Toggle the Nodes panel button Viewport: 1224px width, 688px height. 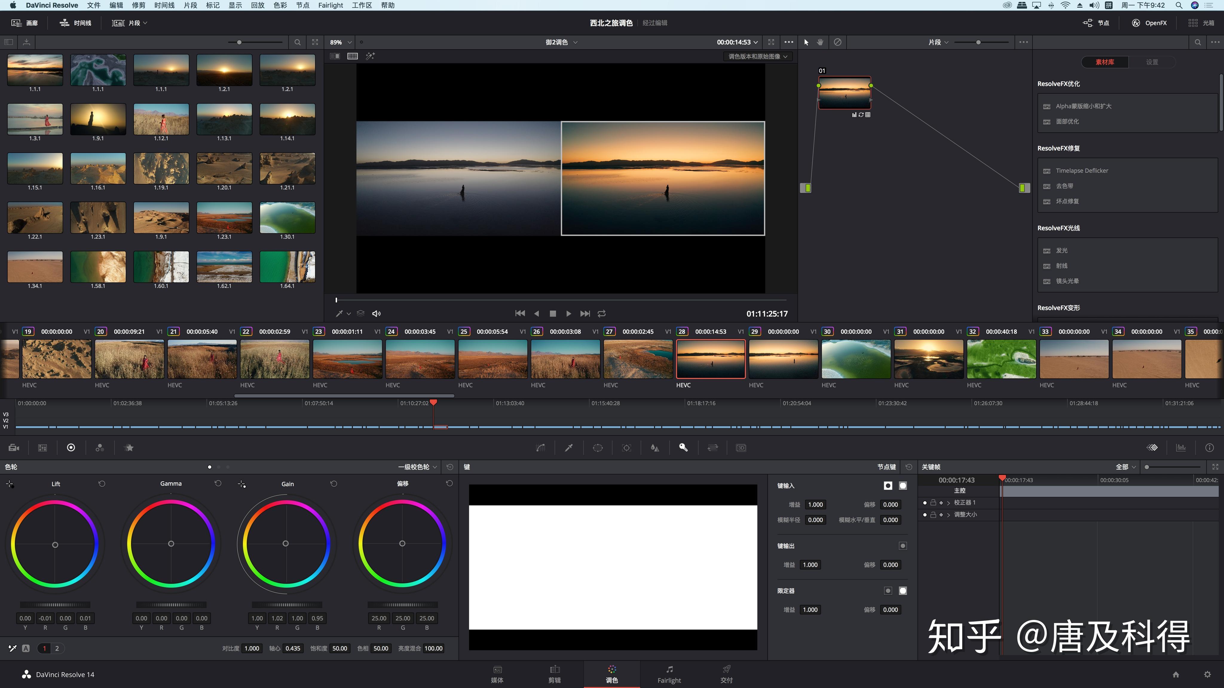(1096, 23)
